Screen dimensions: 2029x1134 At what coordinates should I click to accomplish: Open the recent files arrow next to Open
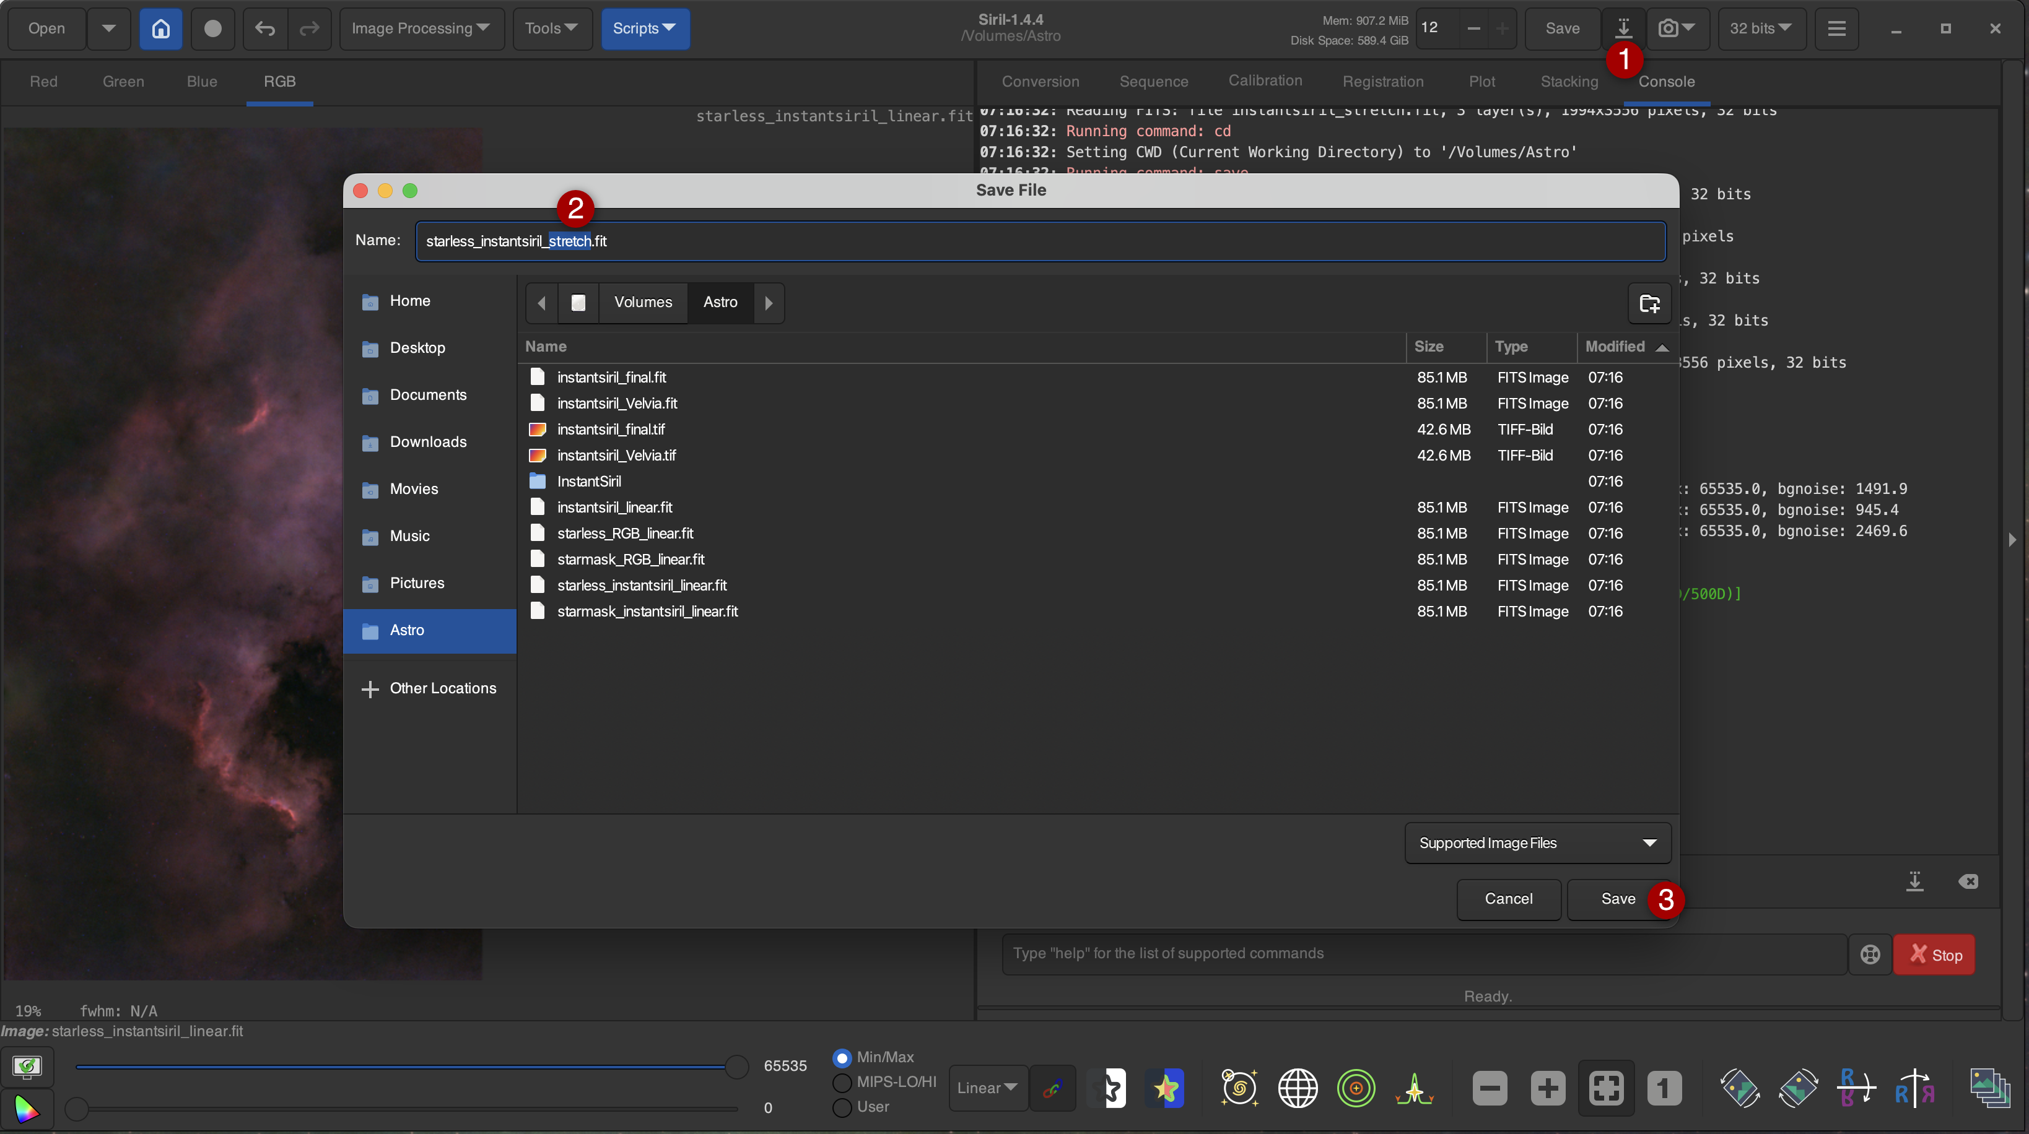point(109,29)
